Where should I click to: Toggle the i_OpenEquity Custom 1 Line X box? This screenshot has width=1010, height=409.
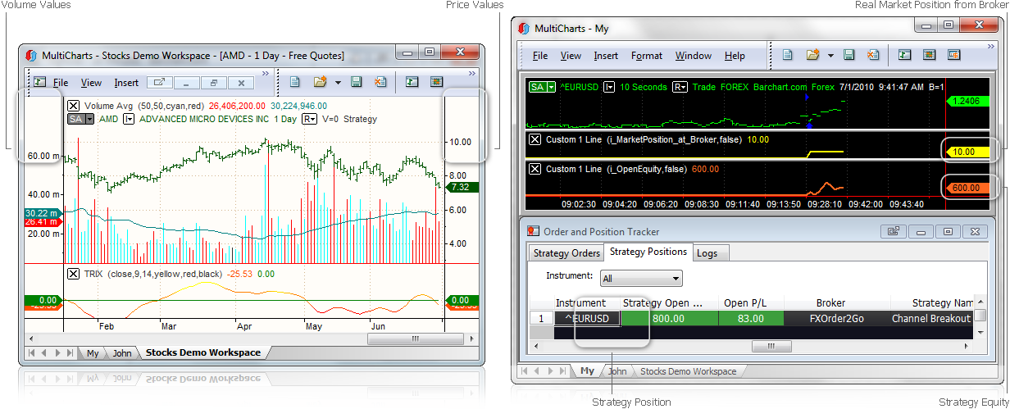pyautogui.click(x=535, y=169)
